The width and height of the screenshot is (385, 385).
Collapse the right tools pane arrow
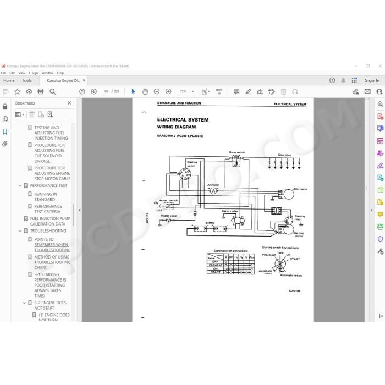point(371,210)
